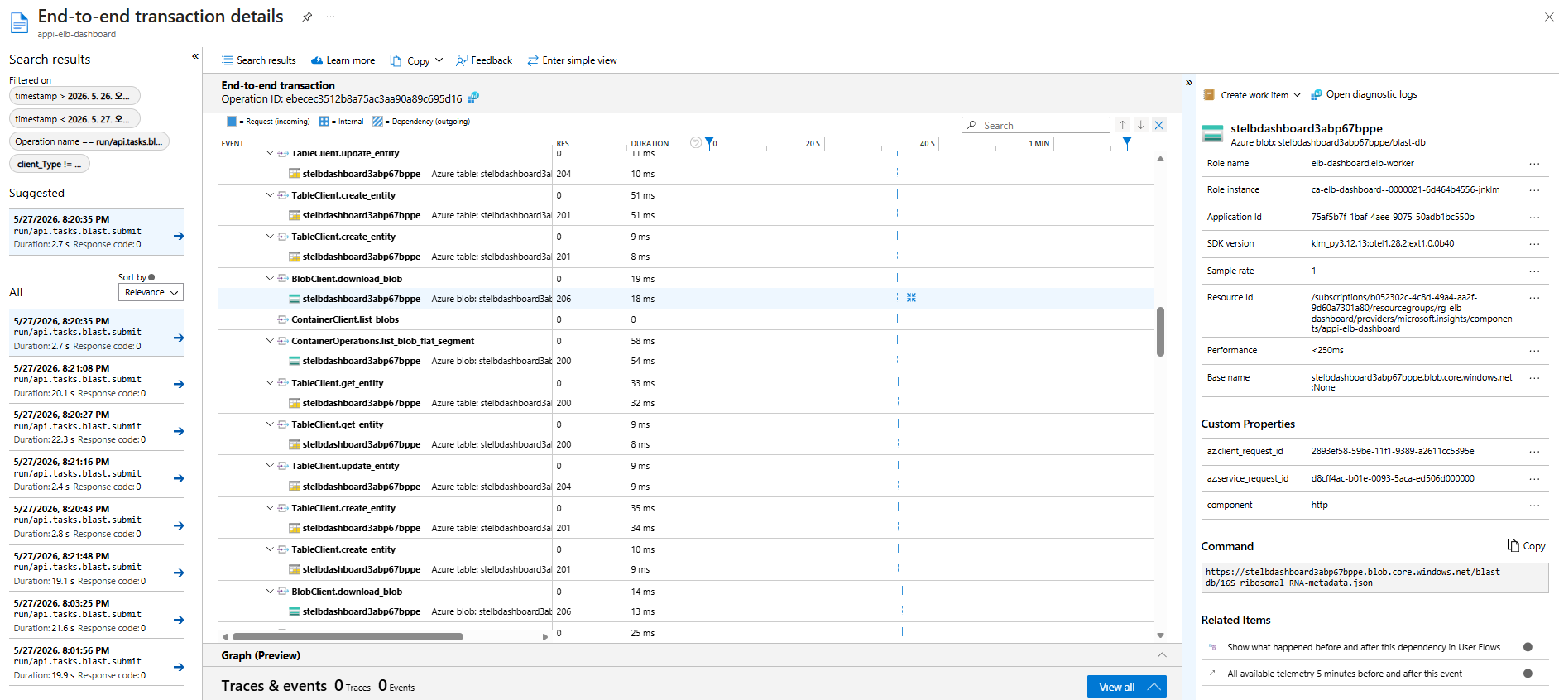Collapse the details pane with double chevron

click(x=1189, y=82)
